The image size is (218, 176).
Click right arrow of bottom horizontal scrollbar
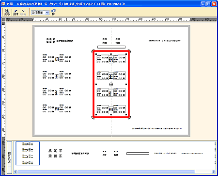pos(214,172)
